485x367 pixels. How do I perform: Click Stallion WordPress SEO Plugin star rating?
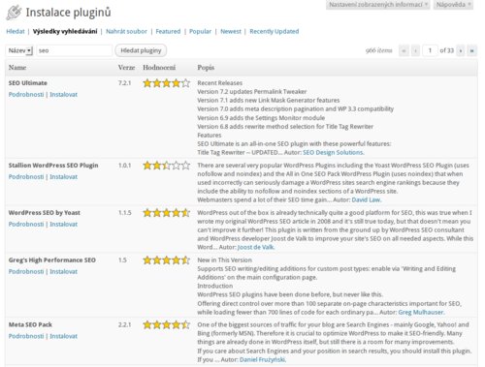pyautogui.click(x=166, y=166)
